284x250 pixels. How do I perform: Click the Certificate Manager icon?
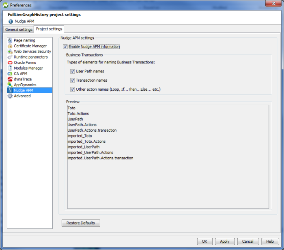[x=10, y=46]
